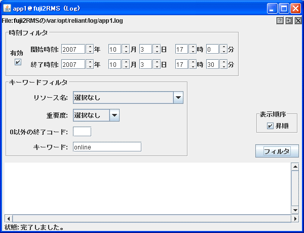
Task: Decrease the start time hour spinner
Action: [193, 51]
